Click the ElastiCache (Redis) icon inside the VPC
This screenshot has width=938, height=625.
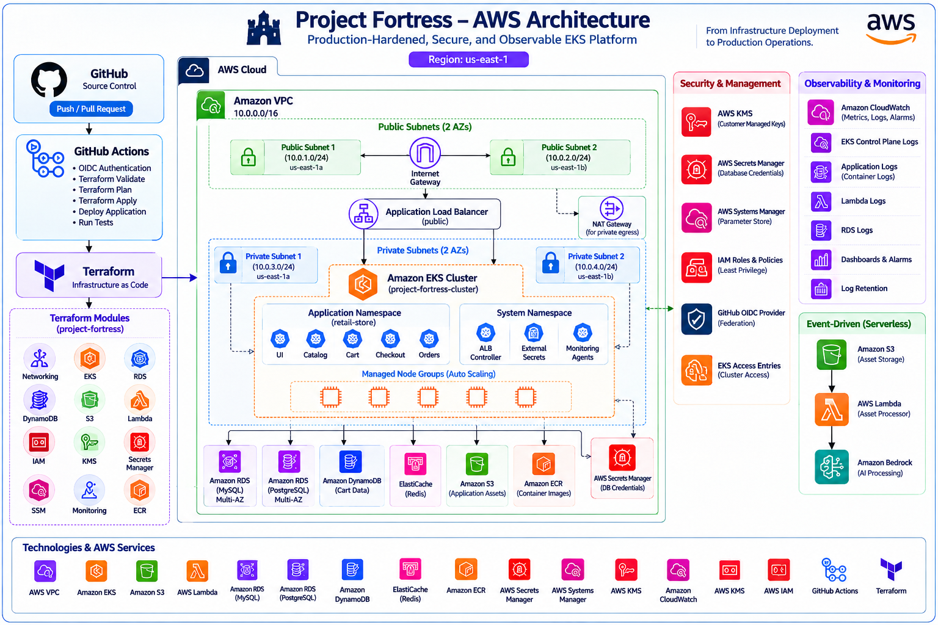(415, 464)
